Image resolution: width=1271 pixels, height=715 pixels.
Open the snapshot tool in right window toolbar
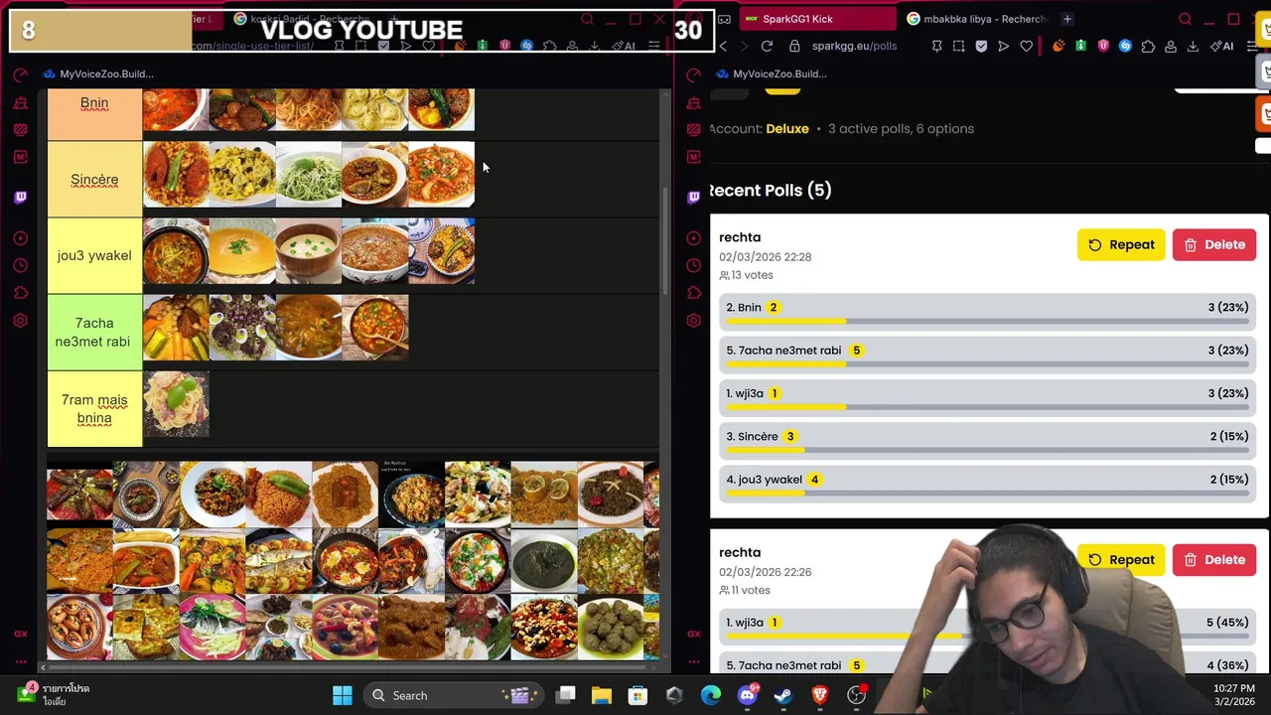coord(958,46)
